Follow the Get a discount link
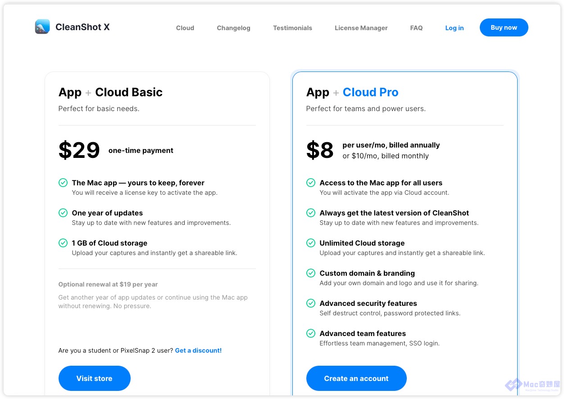 tap(198, 350)
